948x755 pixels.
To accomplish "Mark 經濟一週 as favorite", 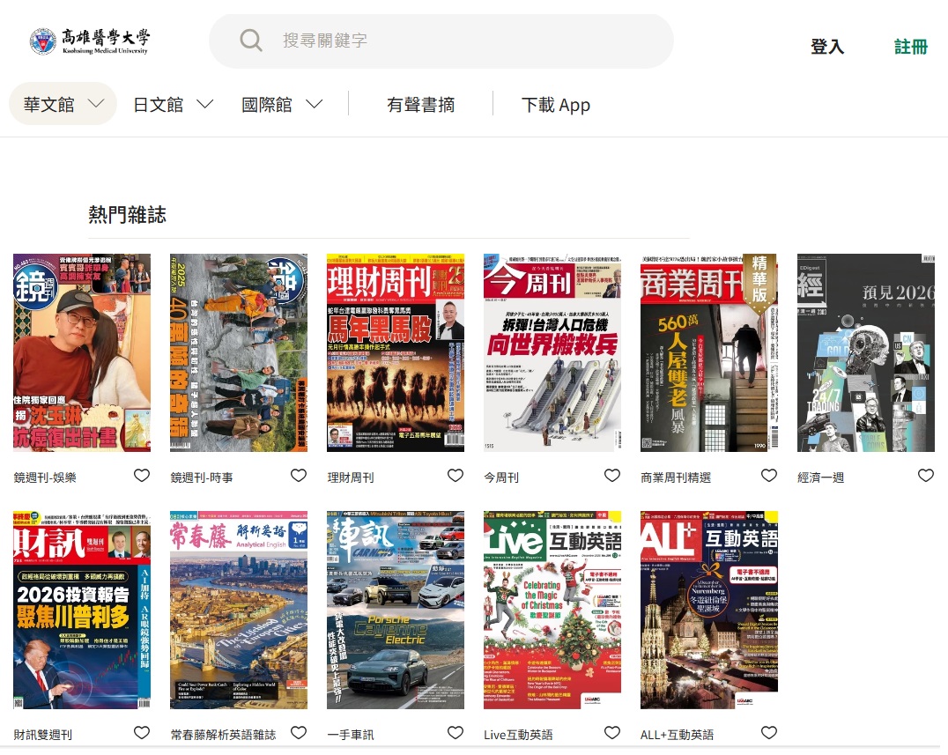I will (926, 476).
